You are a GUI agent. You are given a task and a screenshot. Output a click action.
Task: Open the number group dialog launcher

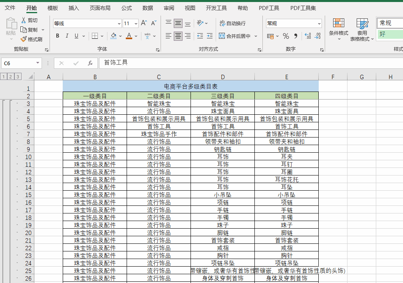tap(322, 50)
